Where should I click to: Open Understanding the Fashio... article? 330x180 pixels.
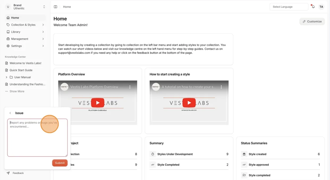(x=27, y=84)
